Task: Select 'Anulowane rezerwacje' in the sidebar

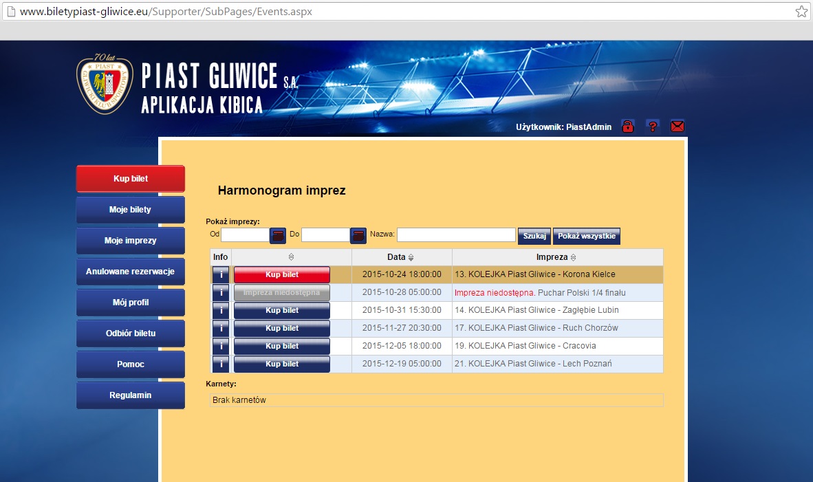Action: pos(130,272)
